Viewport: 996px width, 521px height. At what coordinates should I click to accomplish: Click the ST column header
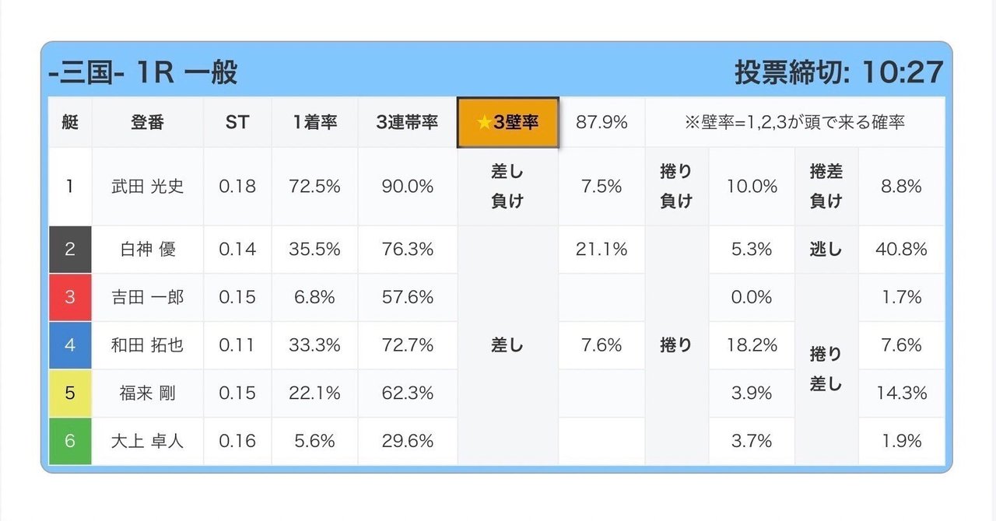click(x=237, y=123)
